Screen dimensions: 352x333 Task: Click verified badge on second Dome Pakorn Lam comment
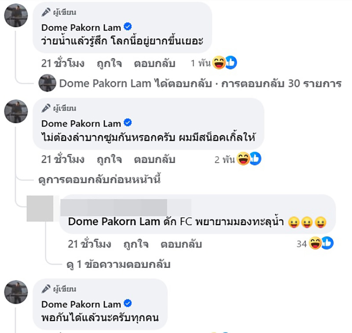(x=128, y=123)
